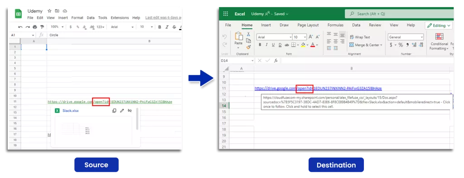Toggle strikethrough in Excel font group

286,45
